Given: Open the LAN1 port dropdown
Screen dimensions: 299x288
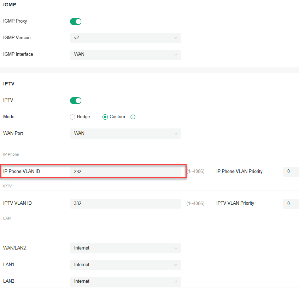Looking at the screenshot, I should 125,265.
